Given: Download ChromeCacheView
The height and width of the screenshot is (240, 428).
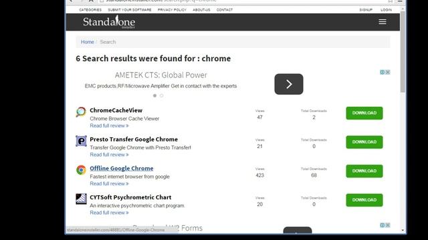Looking at the screenshot, I should [x=364, y=113].
